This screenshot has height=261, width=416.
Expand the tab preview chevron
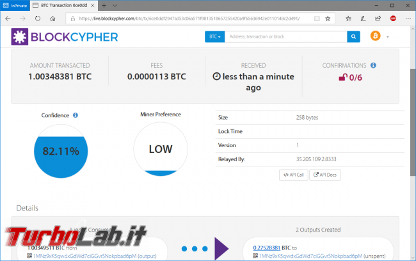(115, 5)
